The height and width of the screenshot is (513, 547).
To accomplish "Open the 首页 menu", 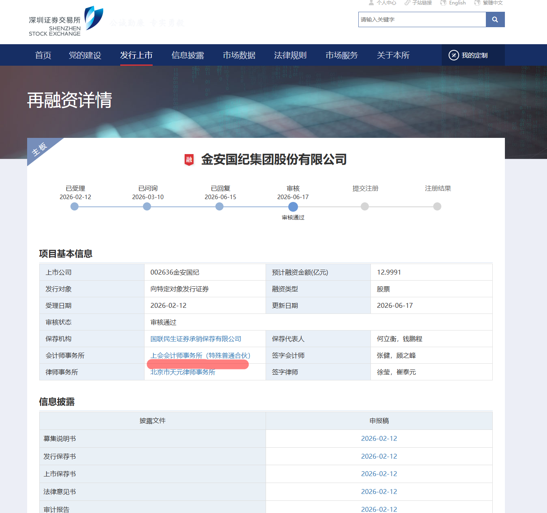I will tap(43, 55).
